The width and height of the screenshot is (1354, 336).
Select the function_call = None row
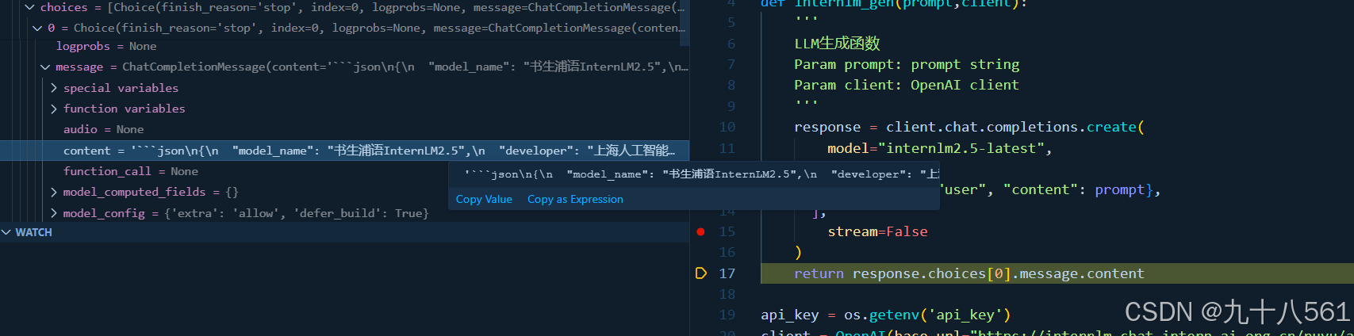coord(344,171)
